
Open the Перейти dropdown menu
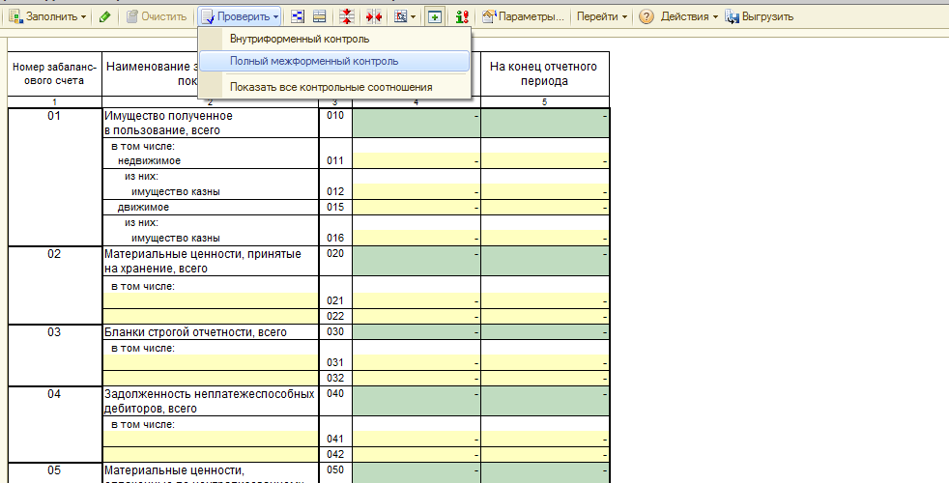pyautogui.click(x=602, y=17)
